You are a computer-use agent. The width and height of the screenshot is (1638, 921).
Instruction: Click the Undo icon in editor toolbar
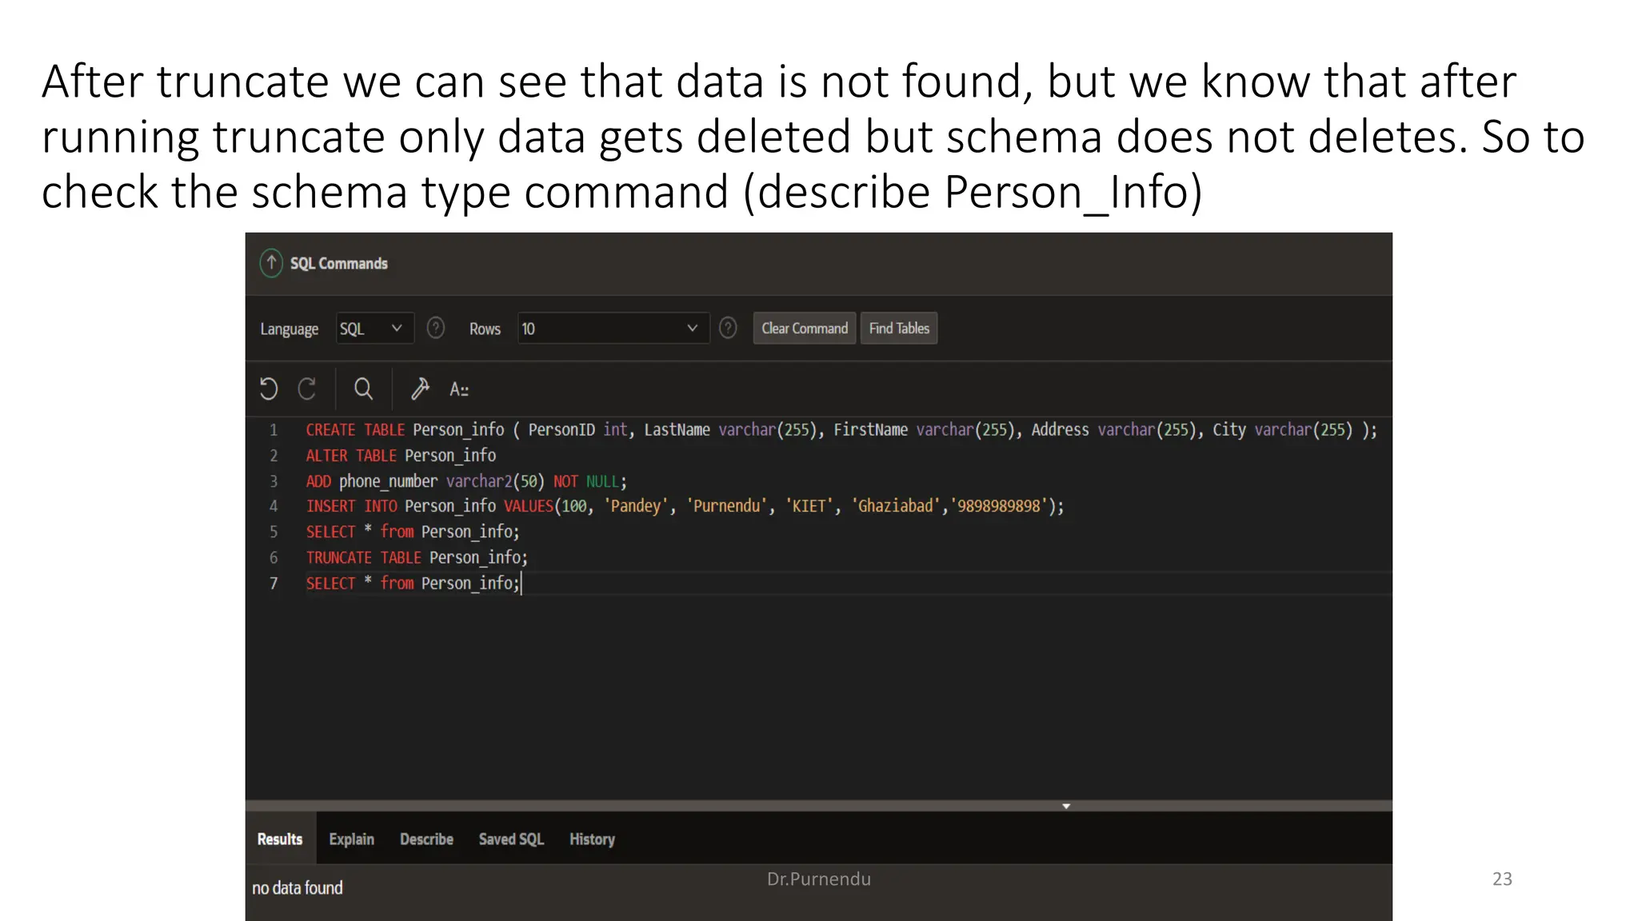[269, 389]
